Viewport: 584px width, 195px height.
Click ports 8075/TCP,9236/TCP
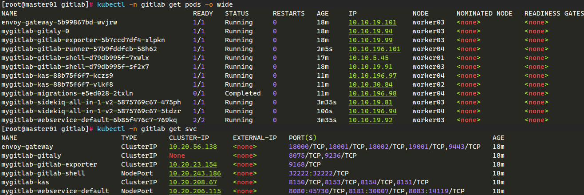[x=323, y=155]
